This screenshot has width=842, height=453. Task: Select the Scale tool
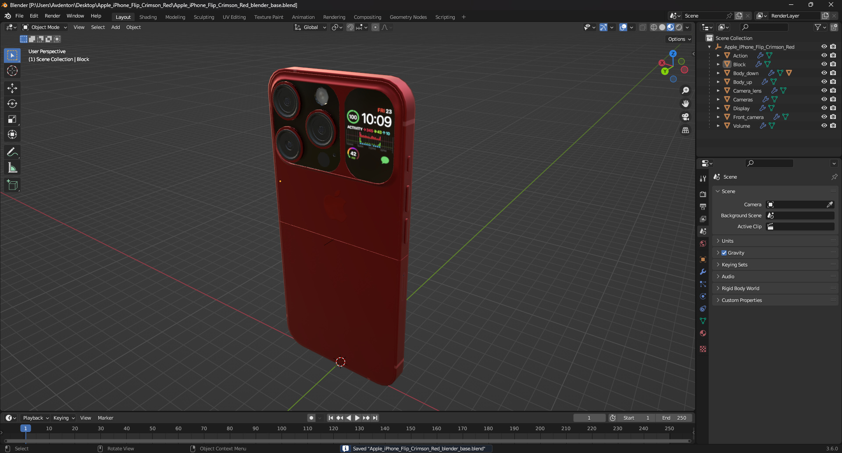click(12, 119)
